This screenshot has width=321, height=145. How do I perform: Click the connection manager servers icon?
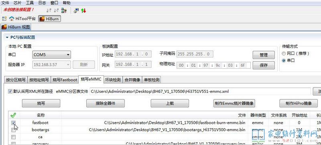(64, 10)
